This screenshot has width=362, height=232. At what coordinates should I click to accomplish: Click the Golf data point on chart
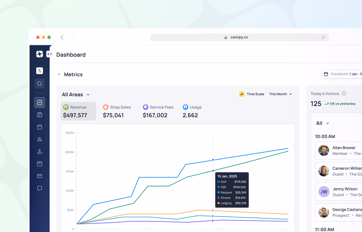[213, 160]
